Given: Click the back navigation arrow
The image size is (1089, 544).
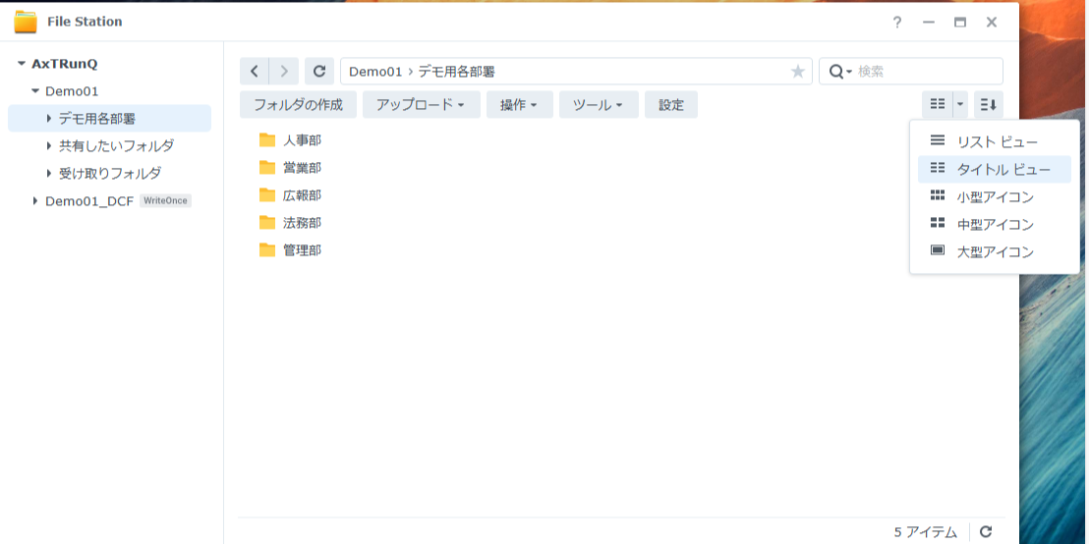Looking at the screenshot, I should coord(255,71).
